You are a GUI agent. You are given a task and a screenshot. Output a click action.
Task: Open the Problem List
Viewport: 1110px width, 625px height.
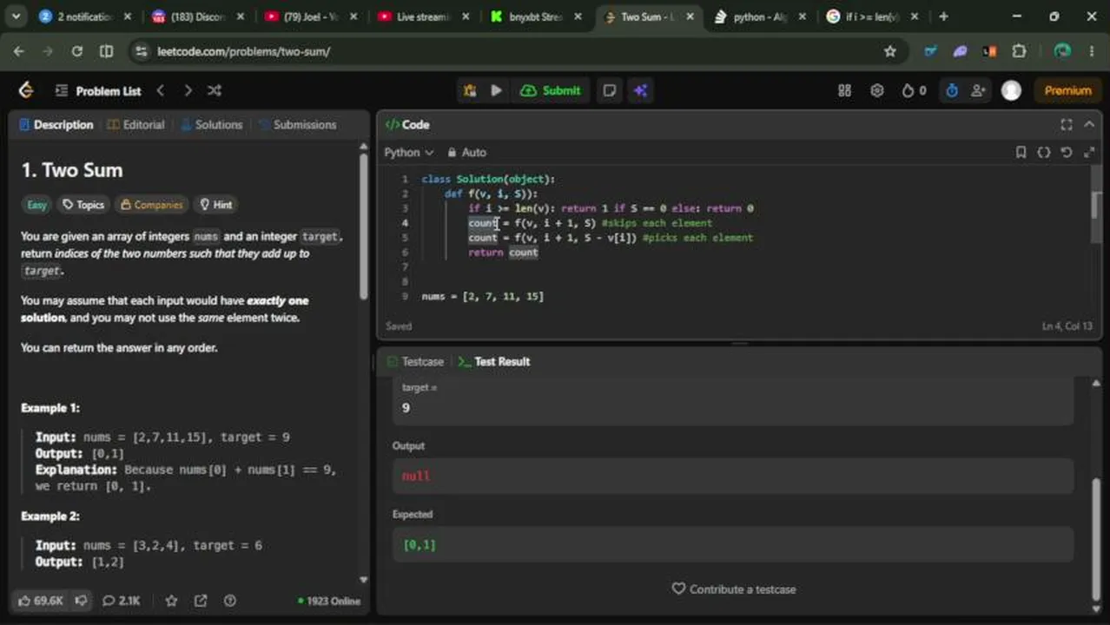(97, 90)
